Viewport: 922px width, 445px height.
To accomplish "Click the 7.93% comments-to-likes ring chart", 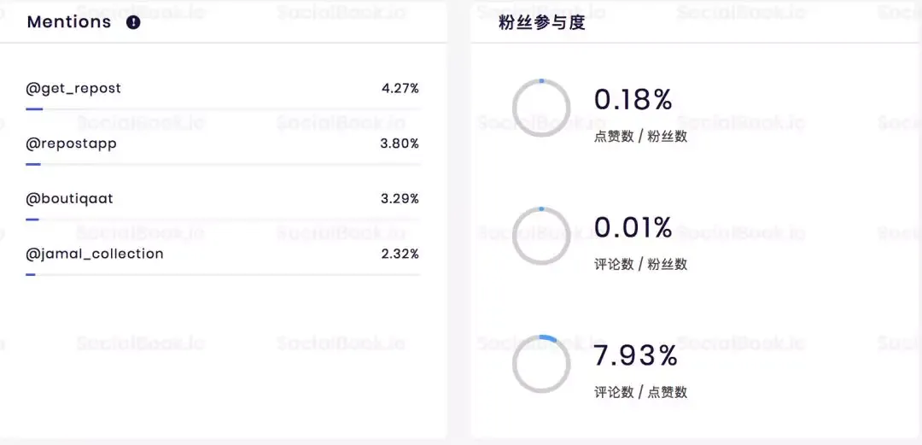I will pyautogui.click(x=541, y=364).
